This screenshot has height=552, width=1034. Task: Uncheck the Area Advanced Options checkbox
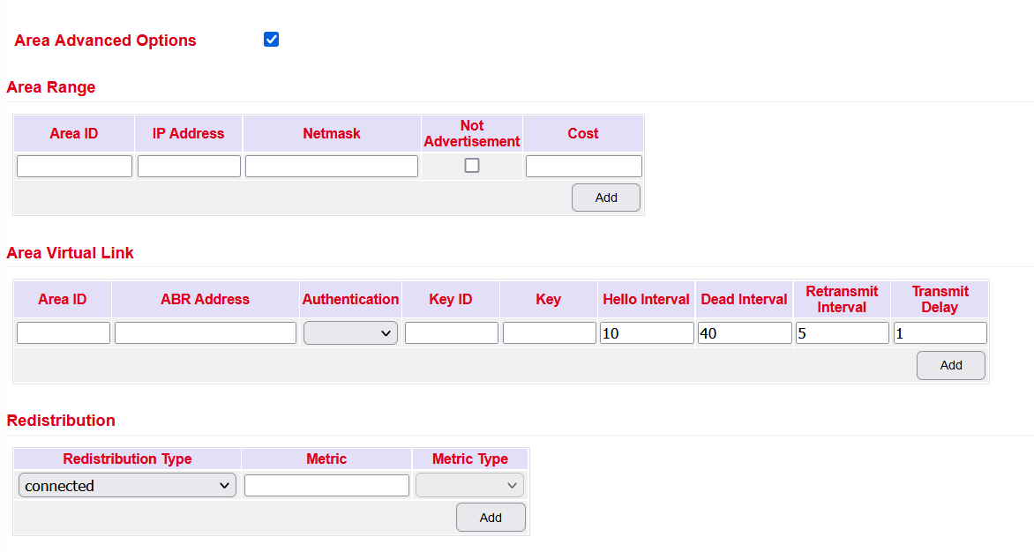pos(271,40)
